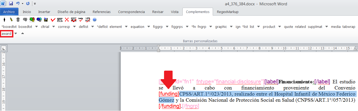Screen dimensions: 358x111
Task: Click the trash can delete-tag icon
Action: coord(18,20)
